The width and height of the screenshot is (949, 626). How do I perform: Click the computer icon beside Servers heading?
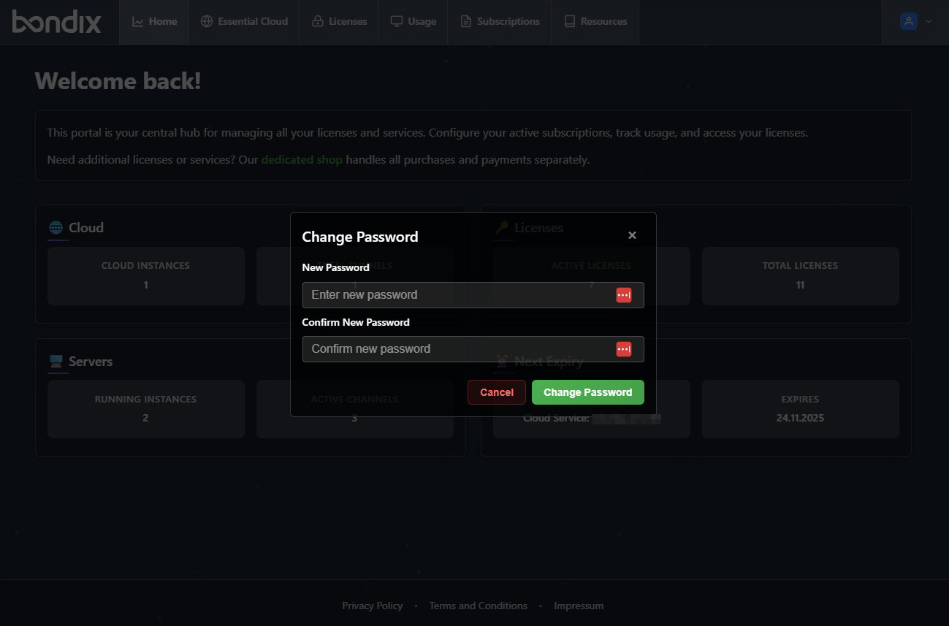coord(56,362)
